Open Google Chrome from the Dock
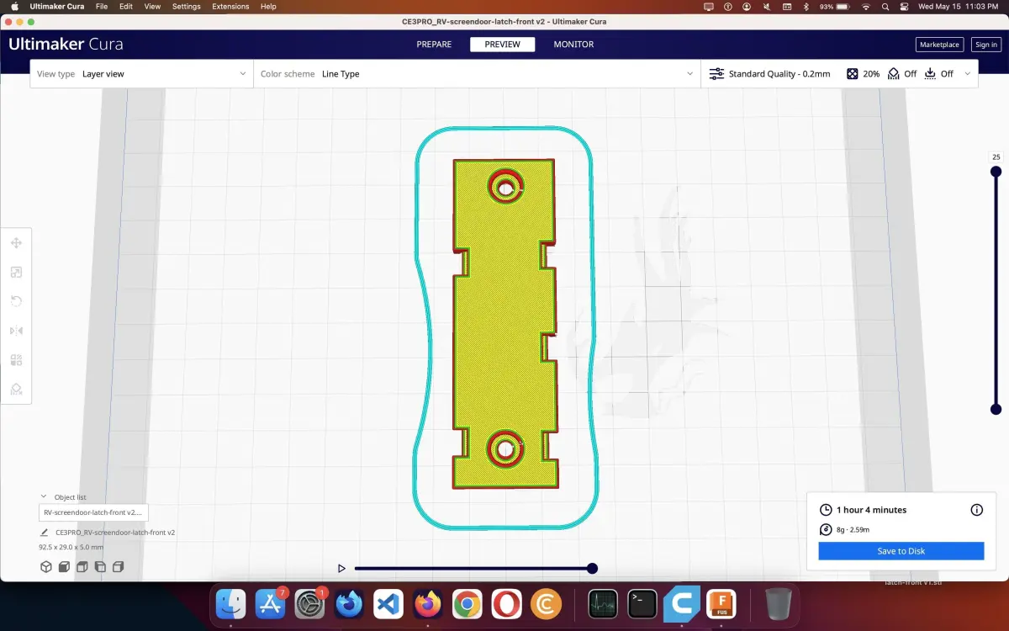 (467, 604)
